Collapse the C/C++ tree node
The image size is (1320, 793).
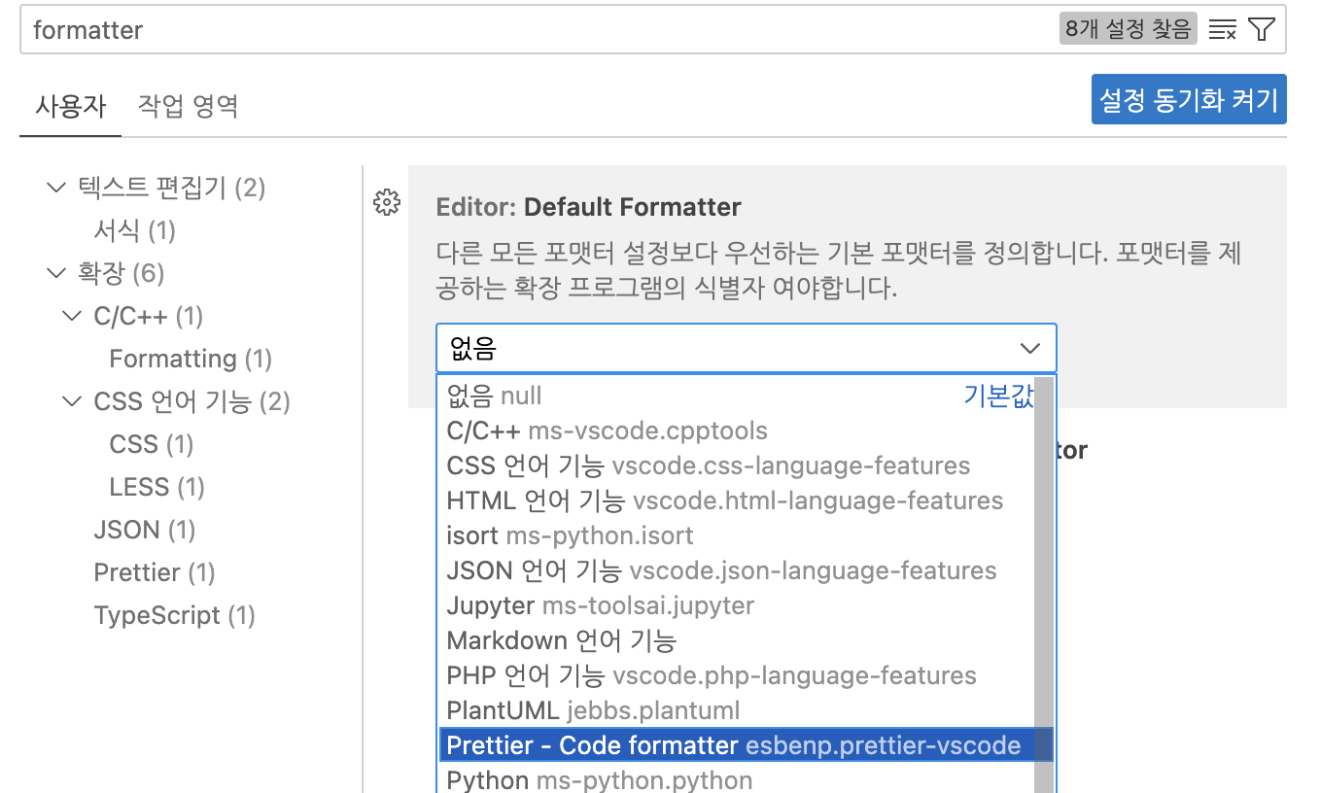[71, 315]
